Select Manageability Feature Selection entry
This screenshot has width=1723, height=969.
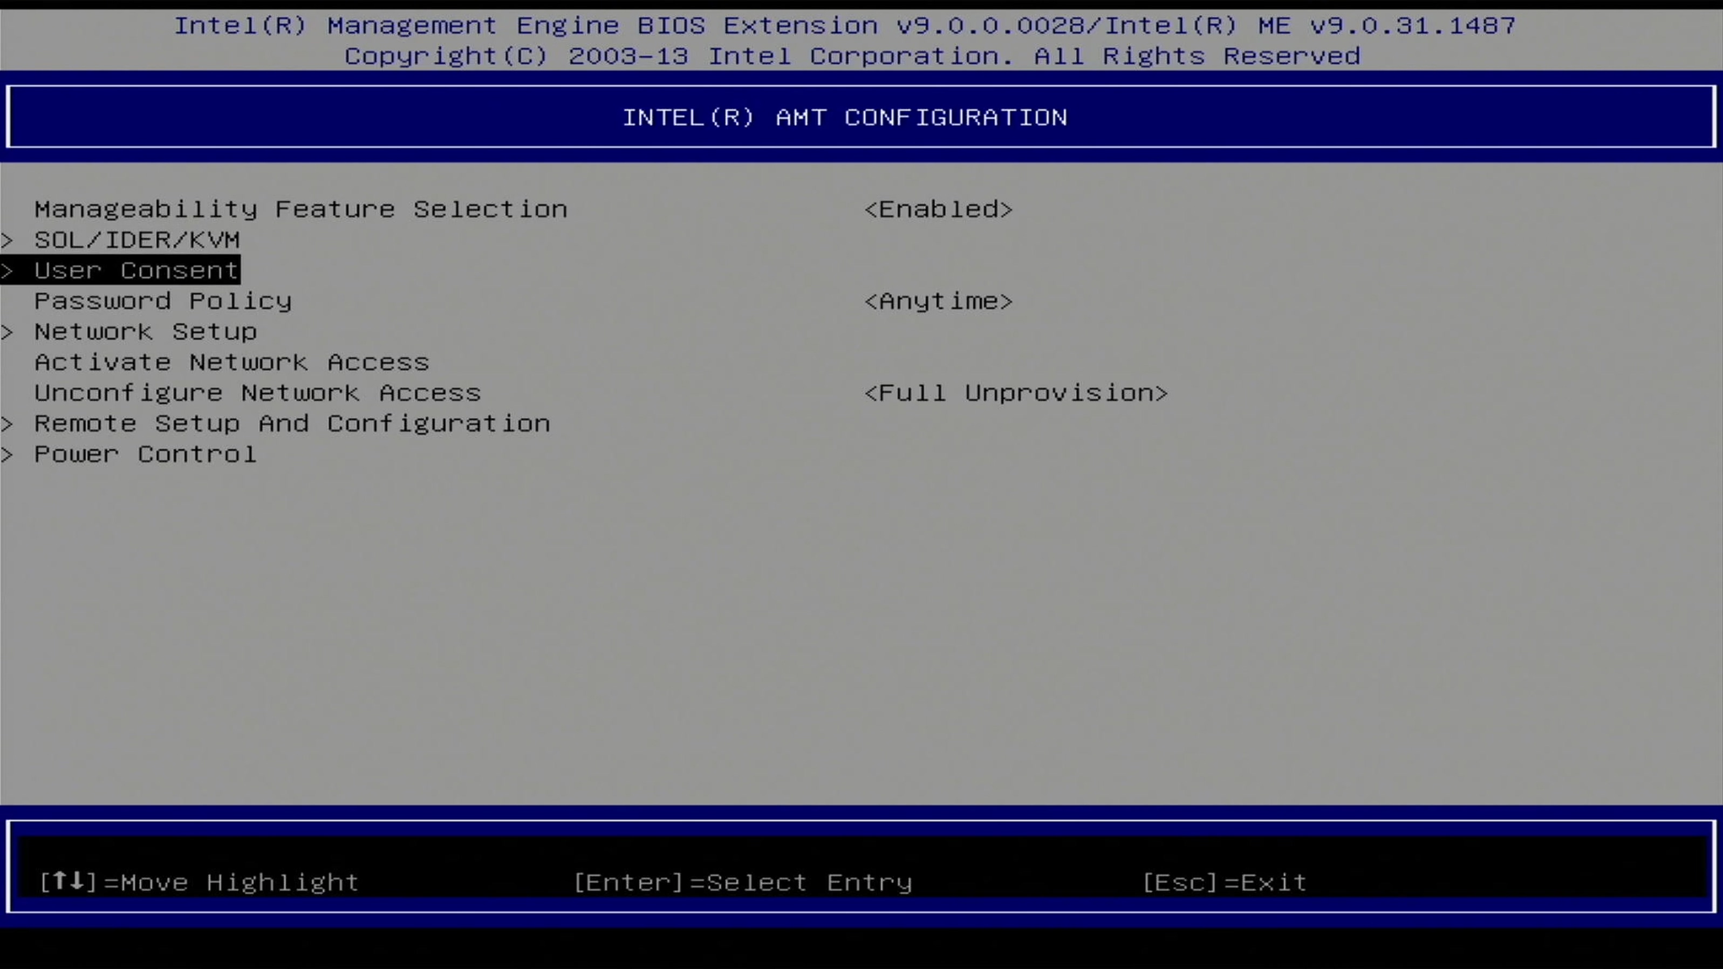(x=301, y=209)
